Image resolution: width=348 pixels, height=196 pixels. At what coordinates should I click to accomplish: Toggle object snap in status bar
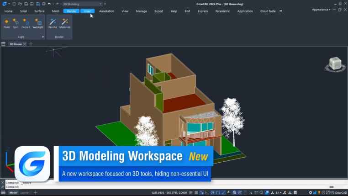point(218,192)
